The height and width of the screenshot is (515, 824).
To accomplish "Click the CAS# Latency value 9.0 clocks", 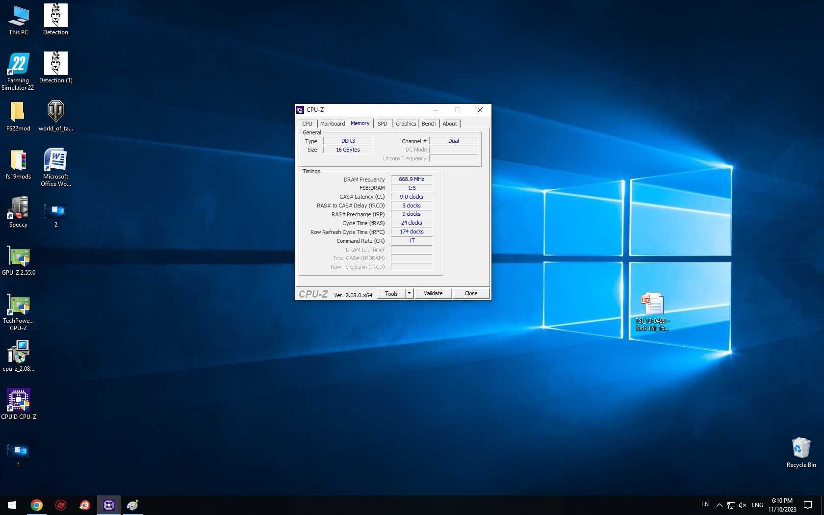I will pyautogui.click(x=412, y=197).
